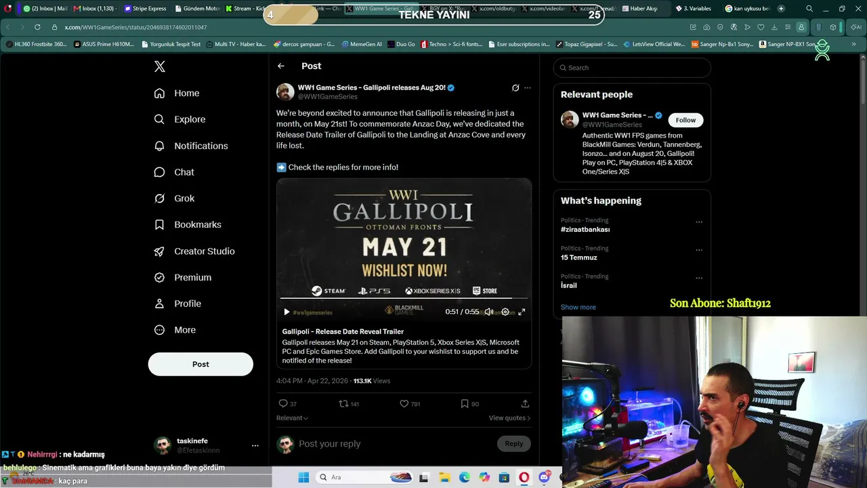The height and width of the screenshot is (488, 867).
Task: Reload the page with the refresh icon
Action: [37, 27]
